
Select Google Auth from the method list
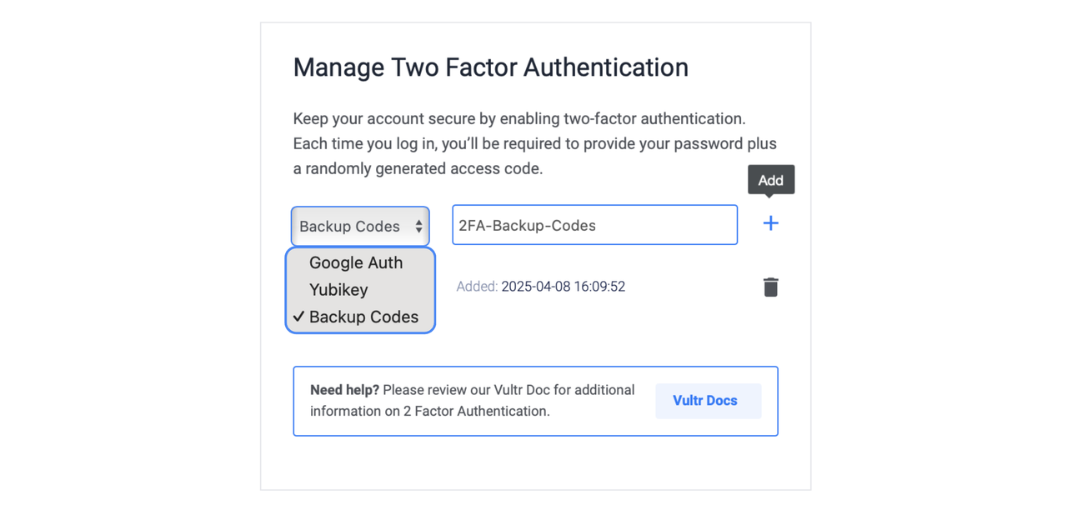(355, 262)
